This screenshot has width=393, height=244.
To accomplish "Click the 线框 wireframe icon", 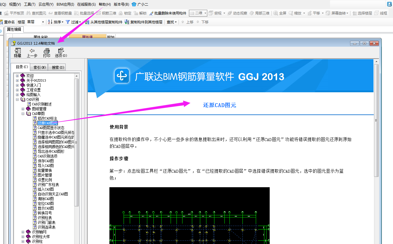I will click(376, 13).
